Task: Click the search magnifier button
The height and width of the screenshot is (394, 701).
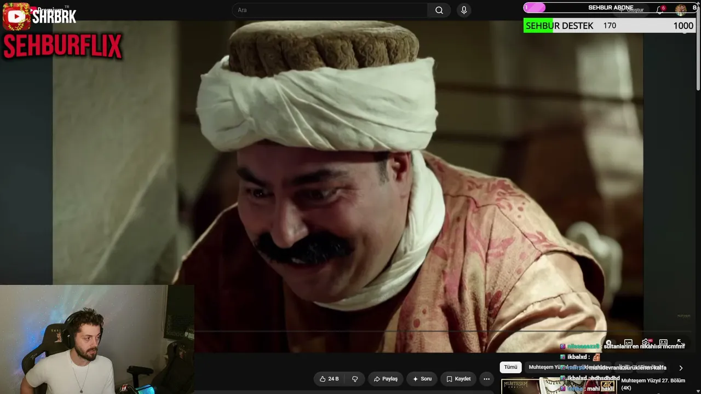Action: point(439,10)
